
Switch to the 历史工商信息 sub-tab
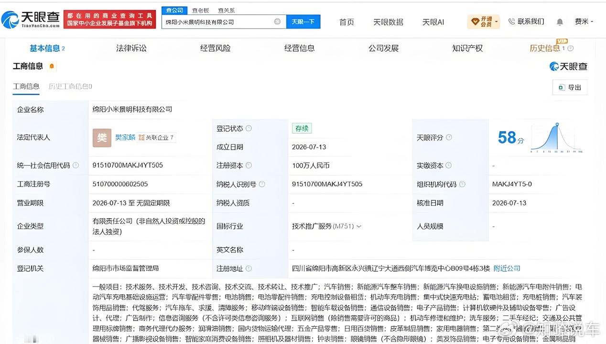70,86
